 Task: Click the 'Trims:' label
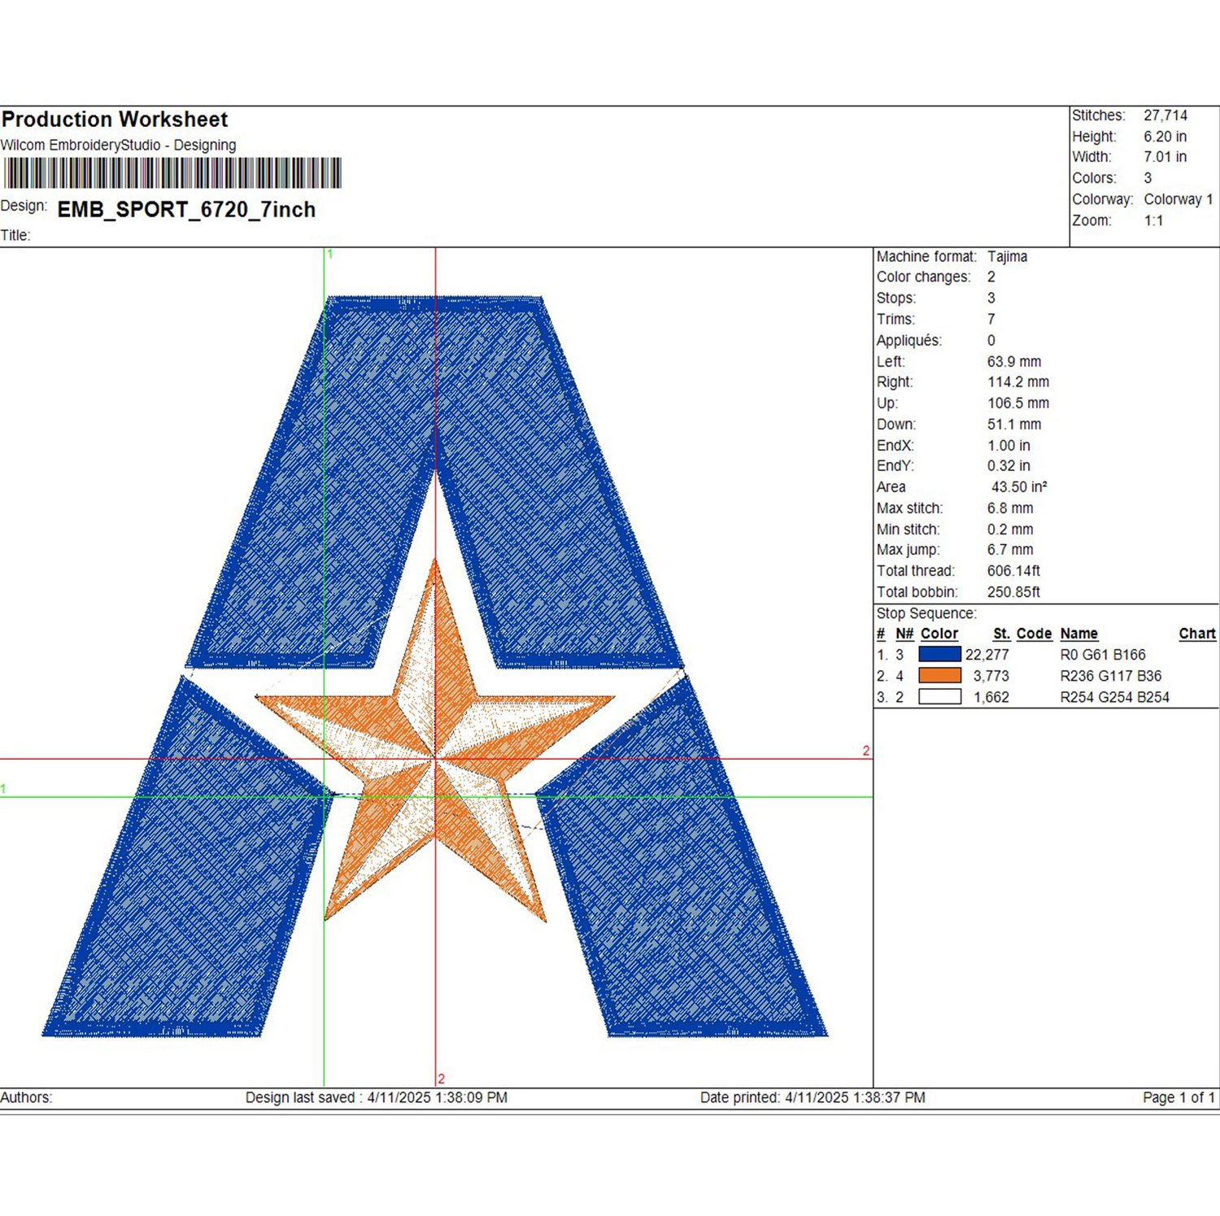tap(895, 320)
